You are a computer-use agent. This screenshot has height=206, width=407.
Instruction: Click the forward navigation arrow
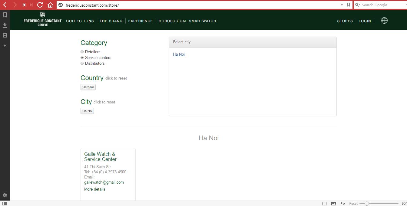(15, 5)
